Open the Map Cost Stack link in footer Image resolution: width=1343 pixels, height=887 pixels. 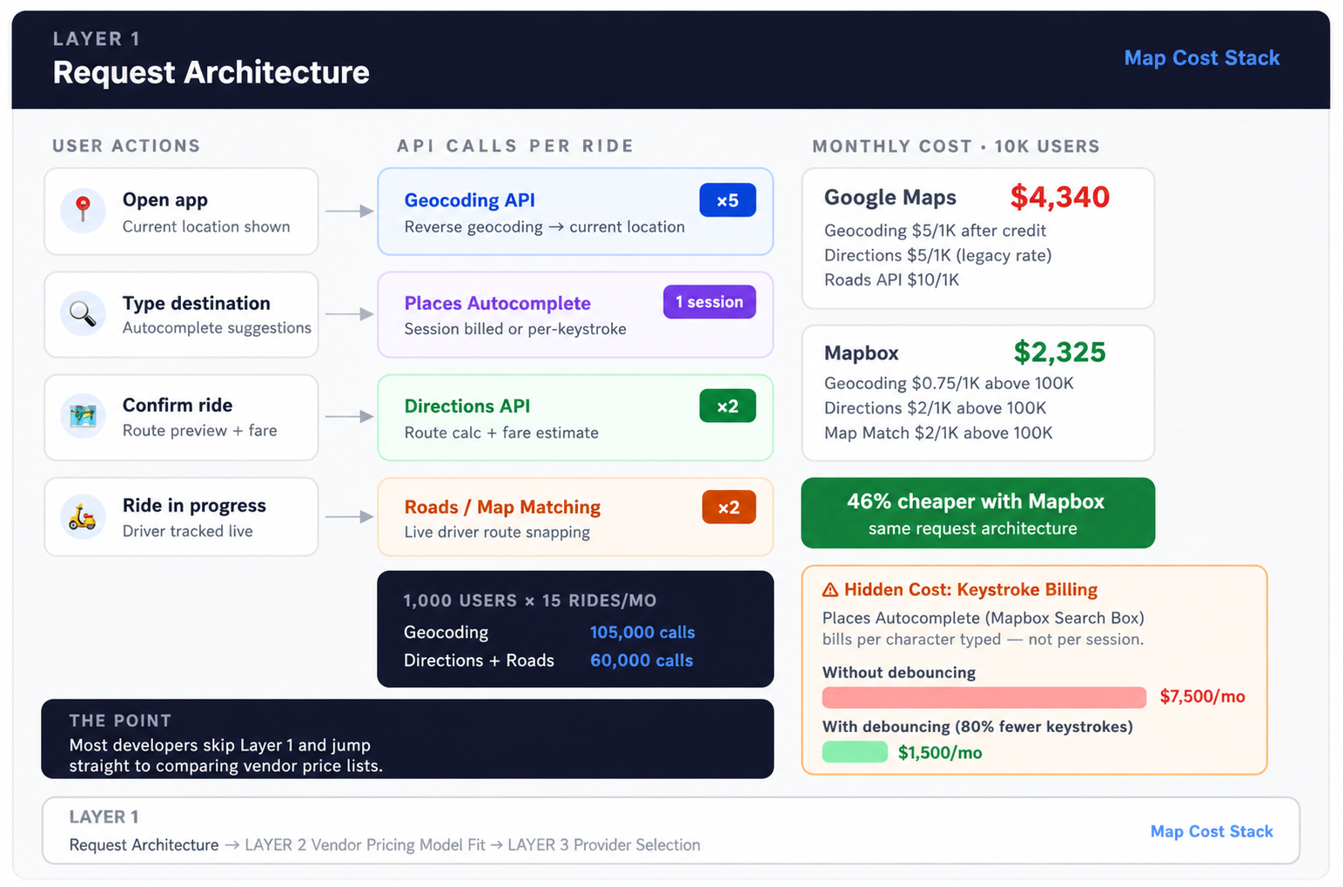[x=1212, y=831]
